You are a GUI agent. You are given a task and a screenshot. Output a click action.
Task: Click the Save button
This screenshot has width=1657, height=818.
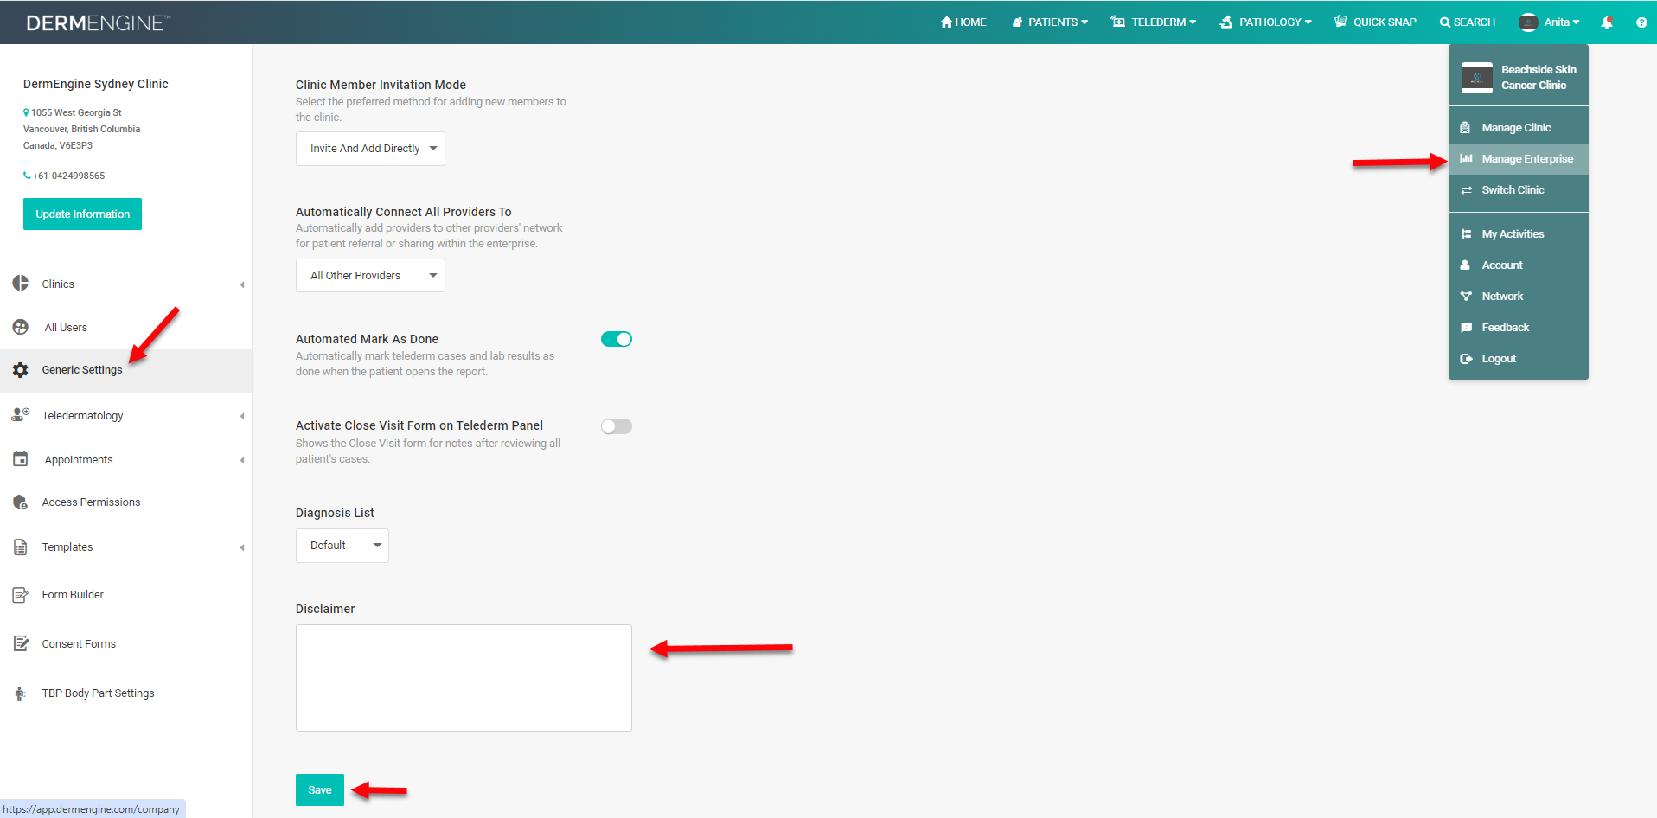point(320,790)
